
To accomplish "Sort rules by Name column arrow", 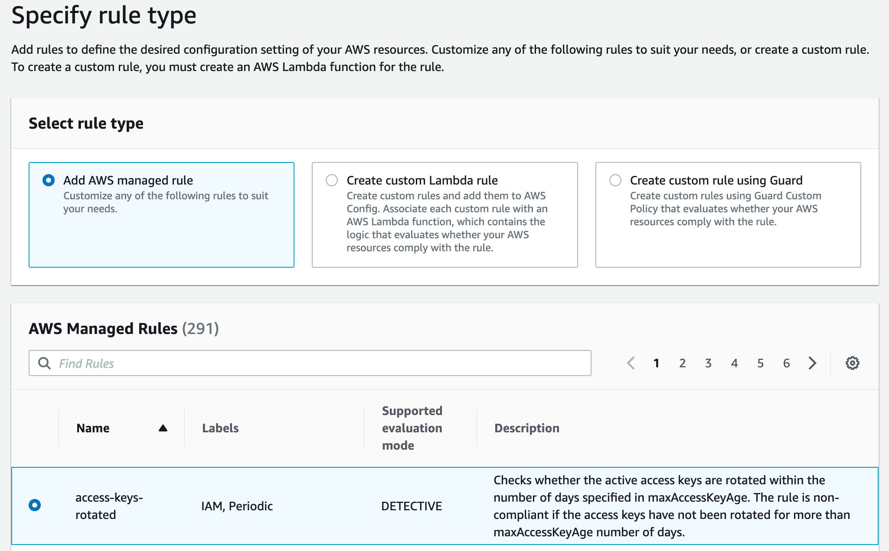I will [163, 428].
